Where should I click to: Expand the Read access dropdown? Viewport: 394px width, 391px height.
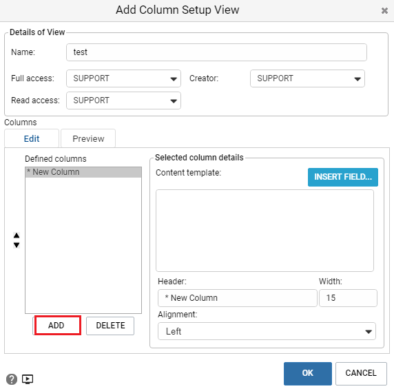tap(123, 101)
